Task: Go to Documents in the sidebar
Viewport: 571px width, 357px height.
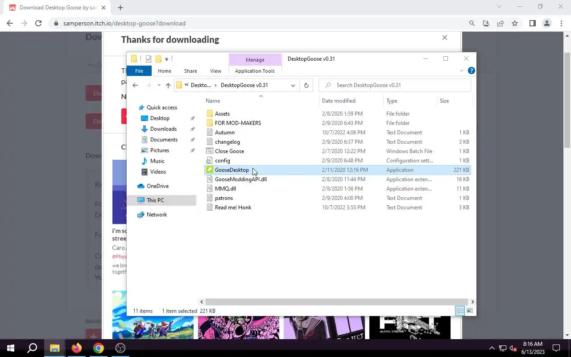Action: pyautogui.click(x=164, y=140)
